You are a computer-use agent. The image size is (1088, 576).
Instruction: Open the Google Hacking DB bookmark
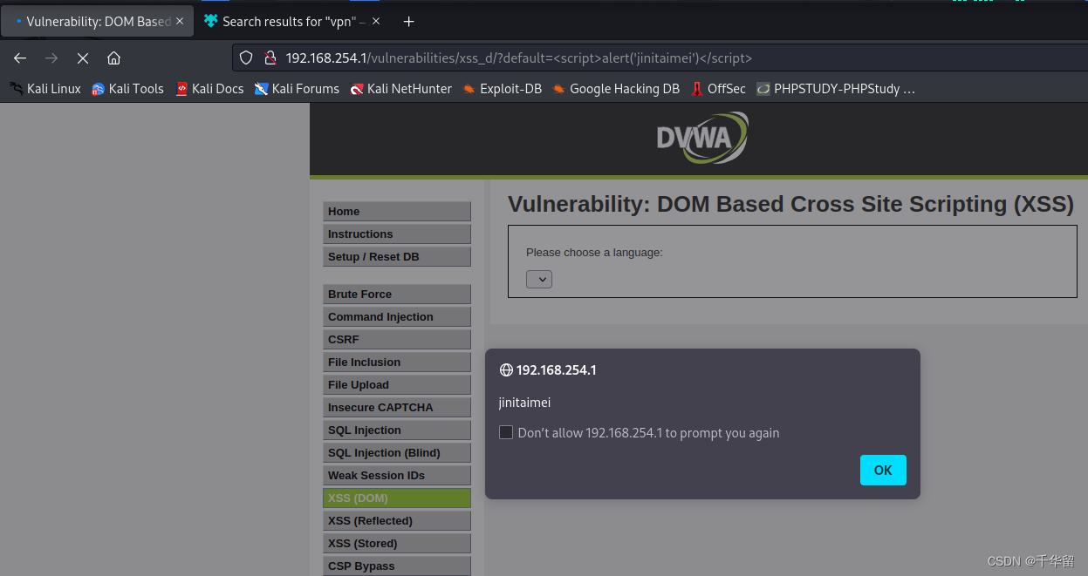click(x=616, y=88)
